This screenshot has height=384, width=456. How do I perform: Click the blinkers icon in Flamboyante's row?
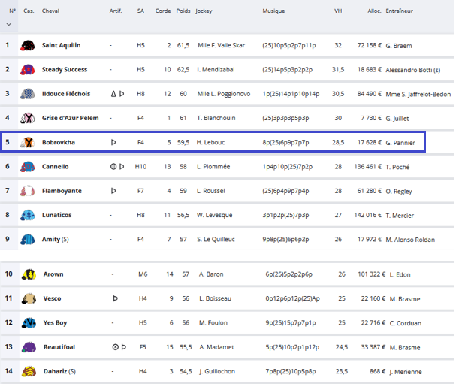pyautogui.click(x=114, y=191)
